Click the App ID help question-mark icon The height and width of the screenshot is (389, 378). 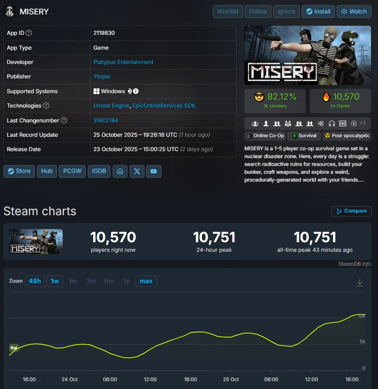point(29,33)
